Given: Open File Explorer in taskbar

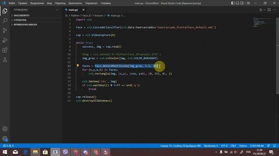Looking at the screenshot, I should tap(35, 152).
